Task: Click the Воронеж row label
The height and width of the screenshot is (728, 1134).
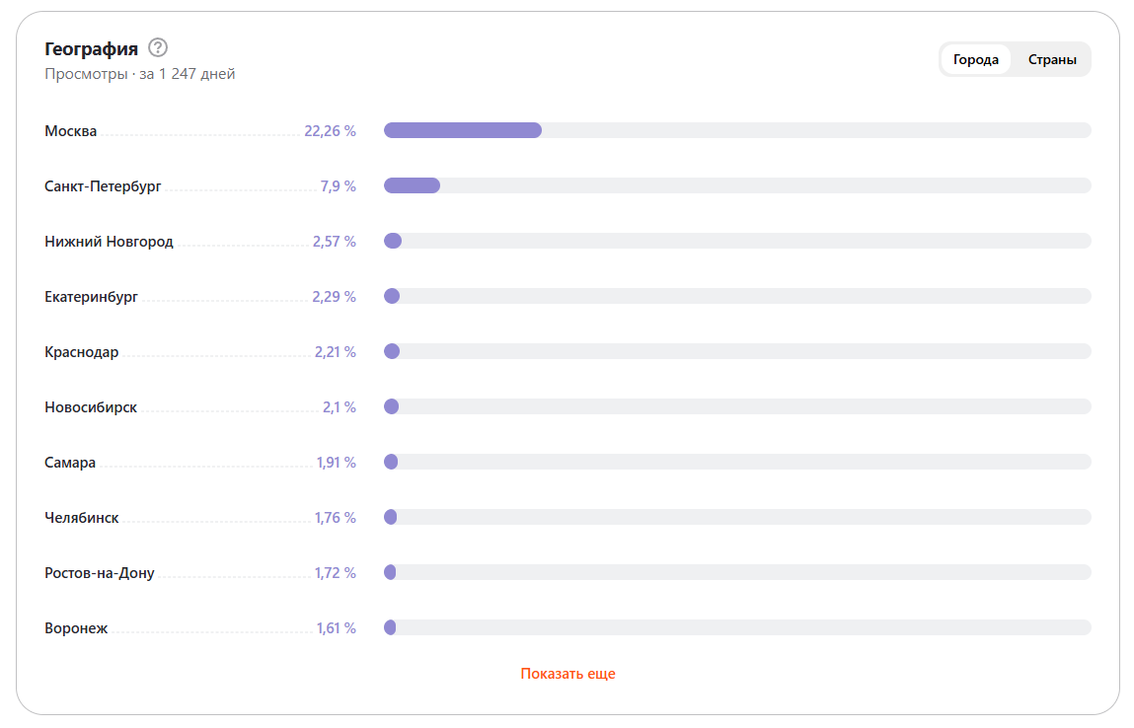Action: tap(76, 628)
